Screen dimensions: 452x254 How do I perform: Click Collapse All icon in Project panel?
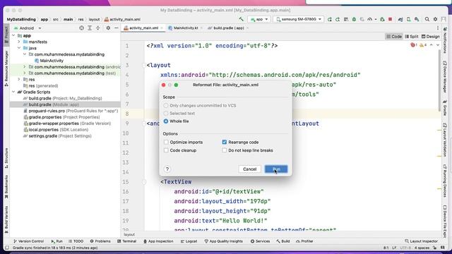pyautogui.click(x=97, y=28)
